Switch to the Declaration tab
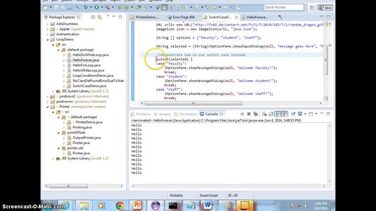Screen dimensions: 376x211 pyautogui.click(x=186, y=114)
